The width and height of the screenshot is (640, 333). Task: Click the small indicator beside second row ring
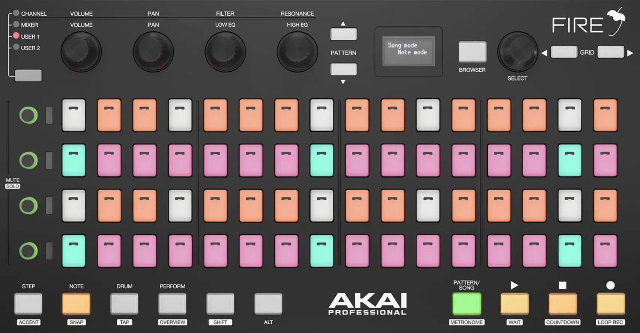(x=49, y=160)
